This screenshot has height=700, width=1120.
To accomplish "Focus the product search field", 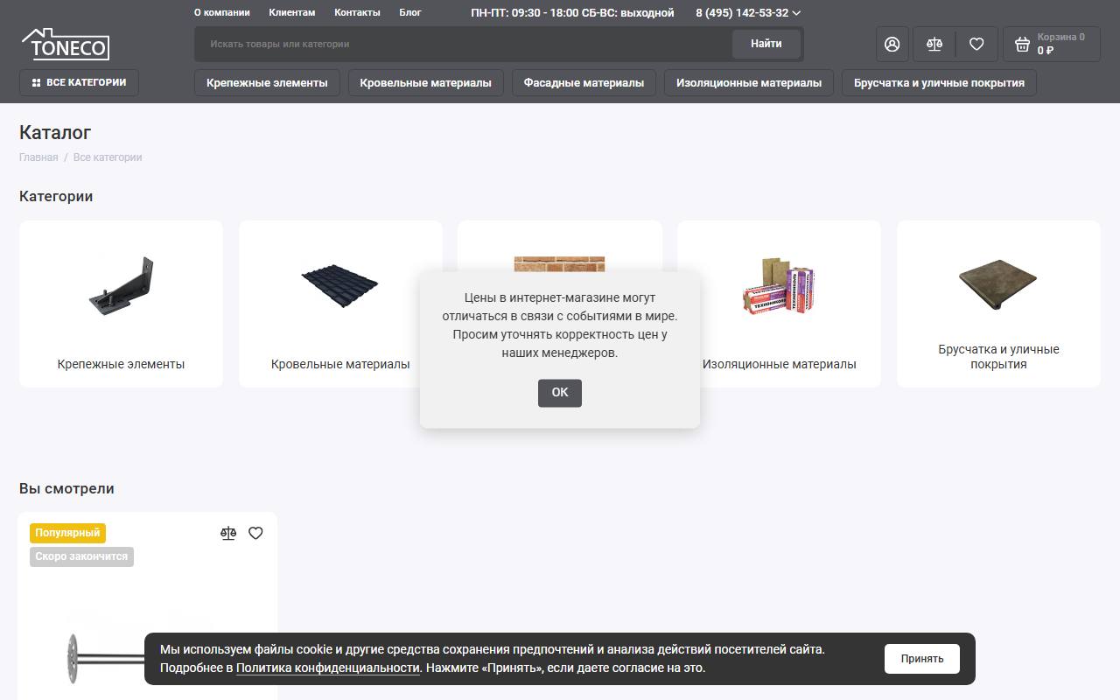I will [x=464, y=44].
